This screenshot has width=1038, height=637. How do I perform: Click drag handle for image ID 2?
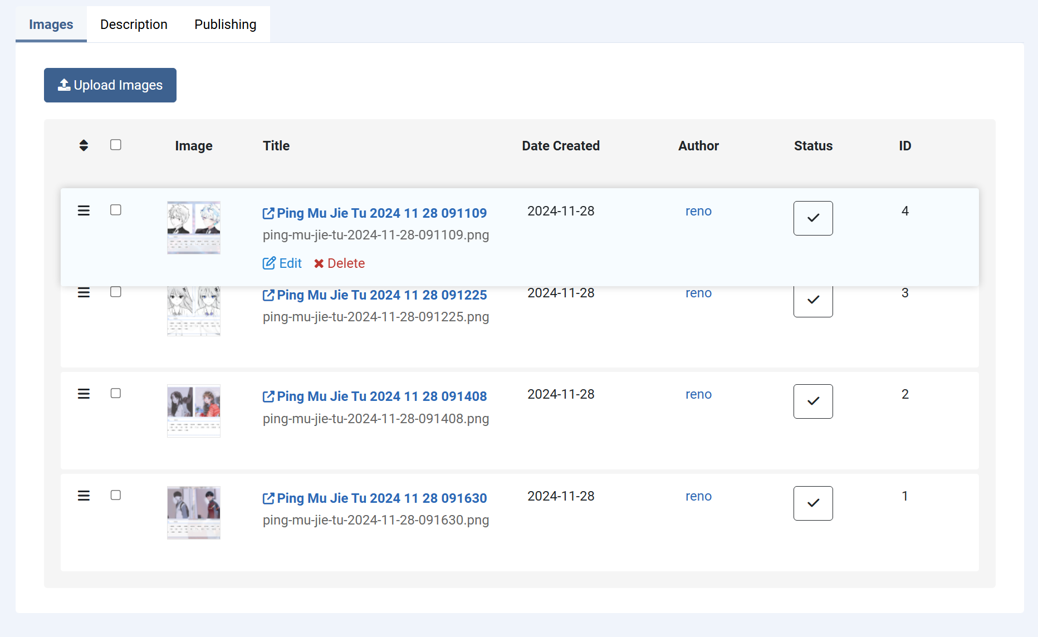pyautogui.click(x=84, y=394)
